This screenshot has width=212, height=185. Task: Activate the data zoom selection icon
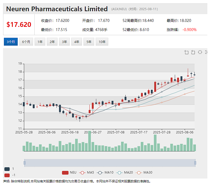[x=186, y=52]
